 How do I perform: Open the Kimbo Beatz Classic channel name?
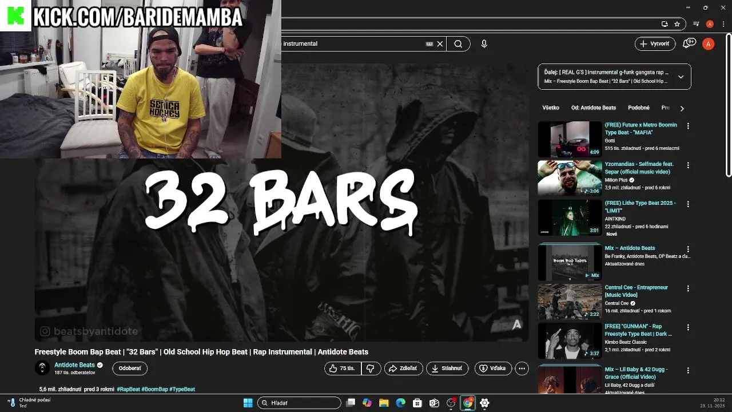click(626, 342)
